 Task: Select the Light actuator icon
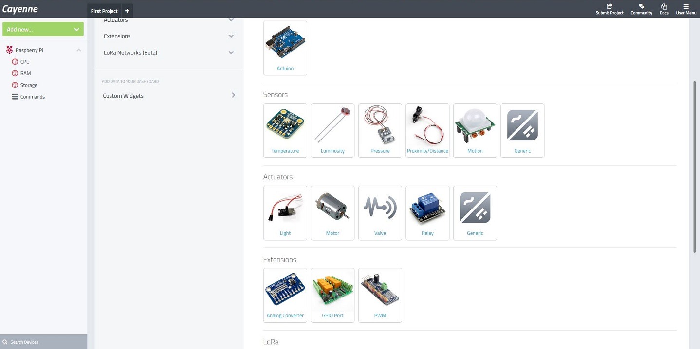coord(285,207)
